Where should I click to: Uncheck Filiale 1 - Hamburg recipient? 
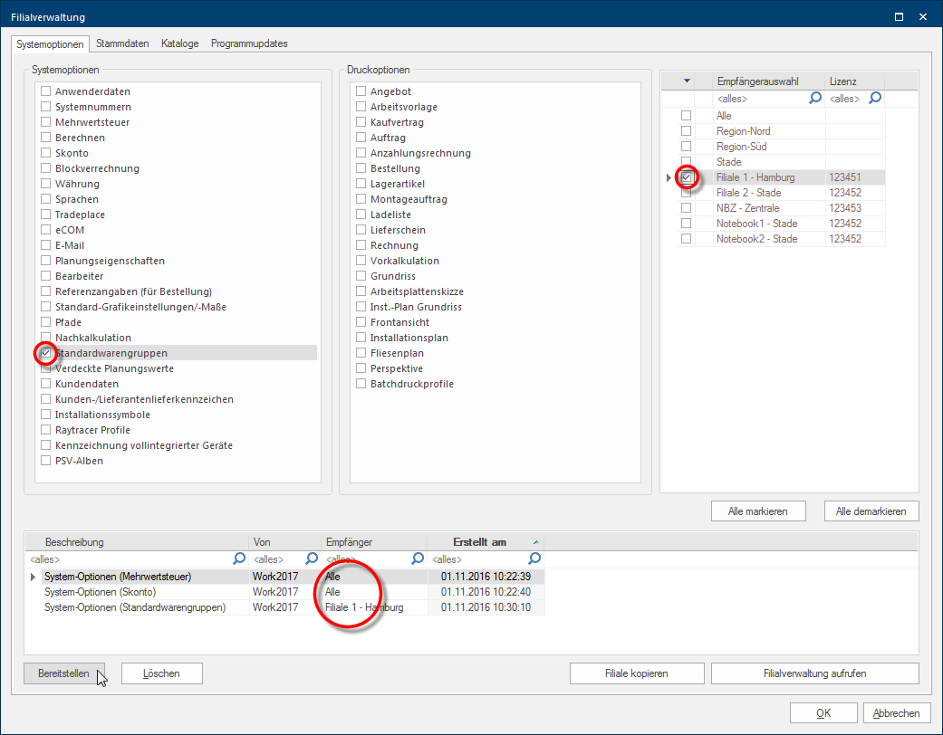pyautogui.click(x=687, y=177)
